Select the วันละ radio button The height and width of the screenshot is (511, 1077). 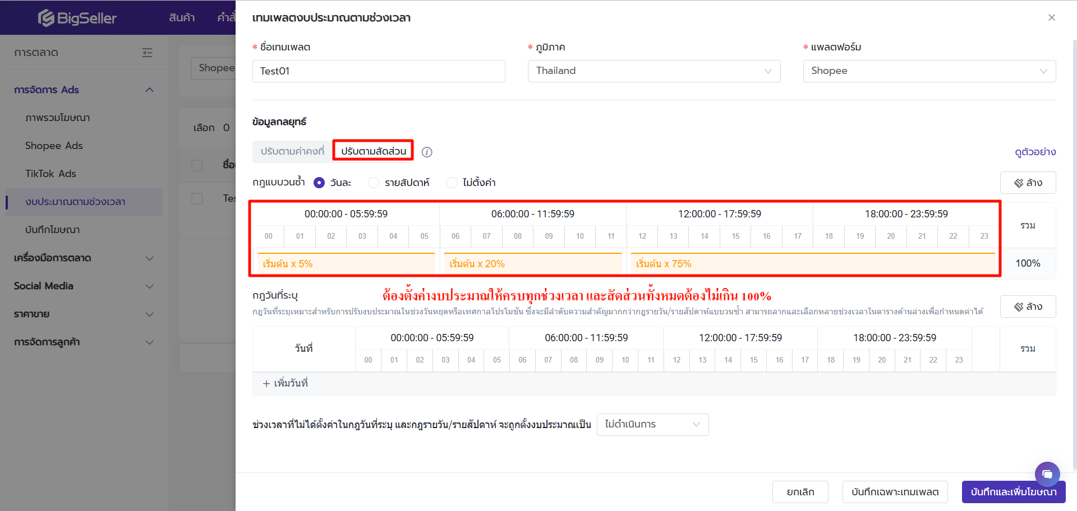319,183
